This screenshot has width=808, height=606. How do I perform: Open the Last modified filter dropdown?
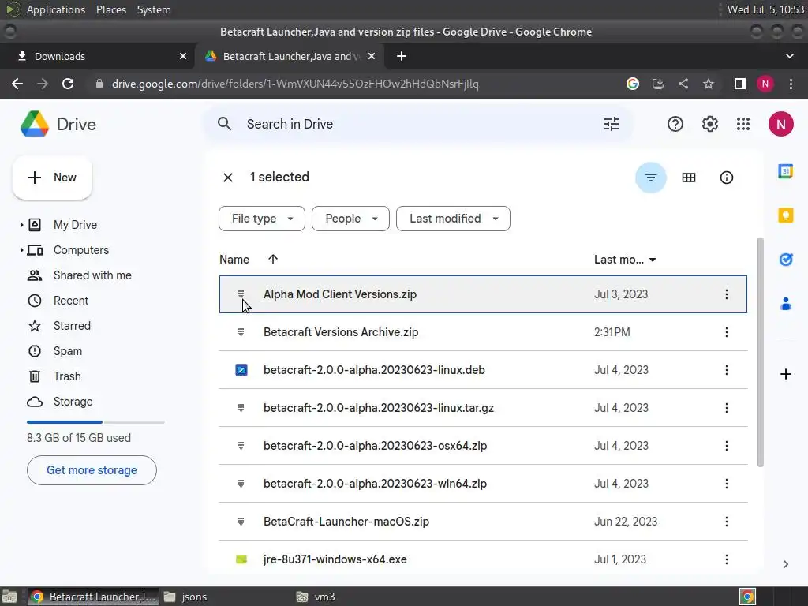(x=453, y=219)
